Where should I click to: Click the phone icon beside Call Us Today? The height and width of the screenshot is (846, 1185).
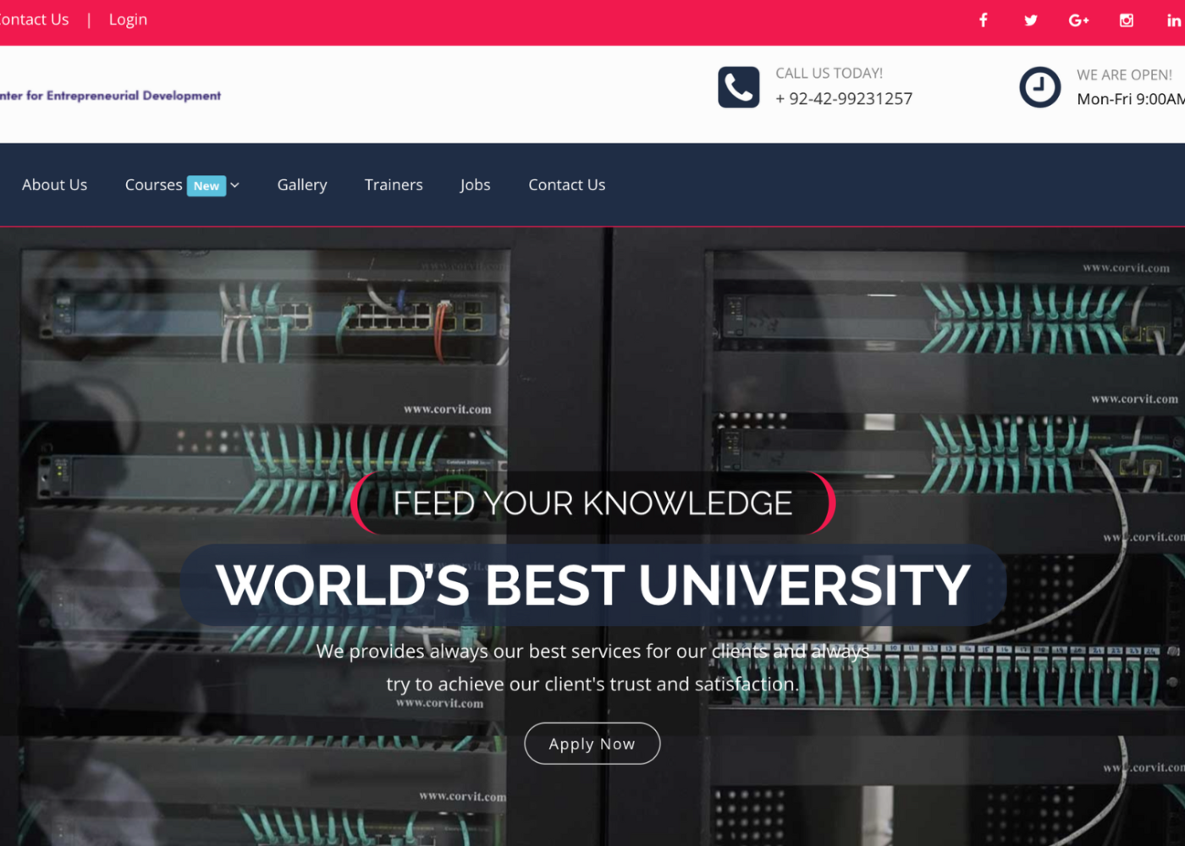[738, 87]
